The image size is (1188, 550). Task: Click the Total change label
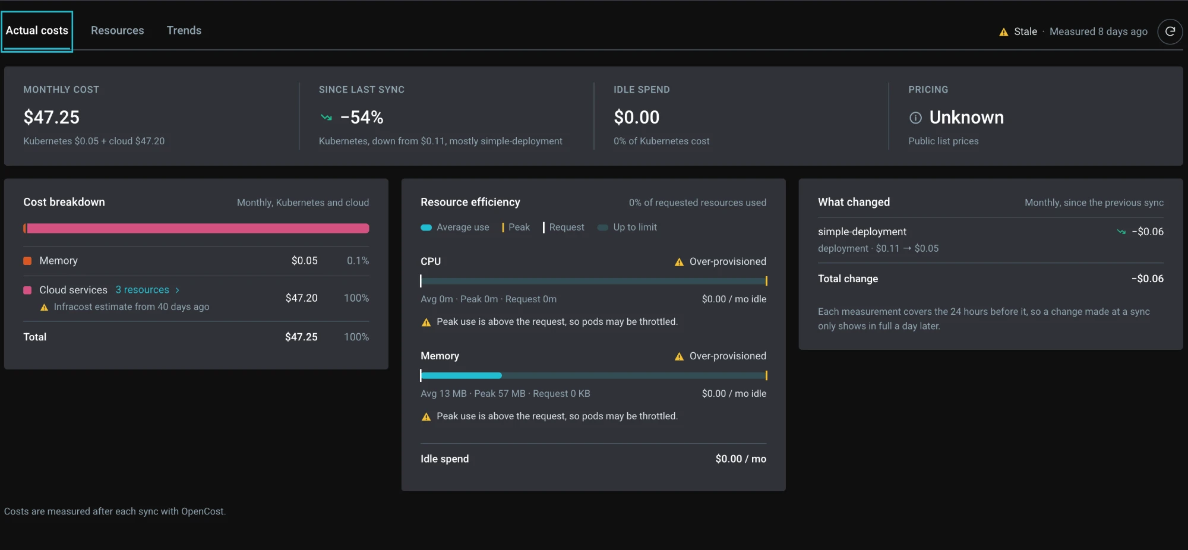coord(848,279)
